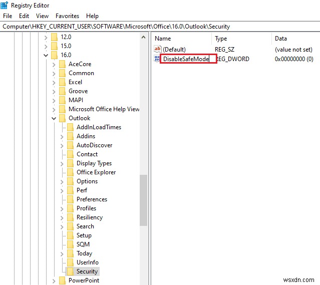Expand the Resiliency key
Image resolution: width=320 pixels, height=285 pixels.
pyautogui.click(x=62, y=217)
